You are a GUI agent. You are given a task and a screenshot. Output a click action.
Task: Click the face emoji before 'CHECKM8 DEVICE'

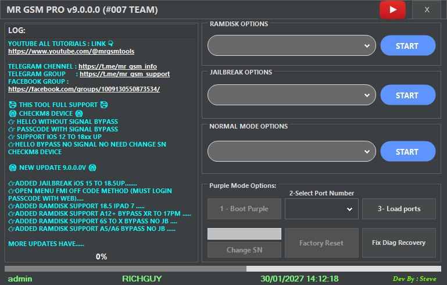[x=13, y=113]
